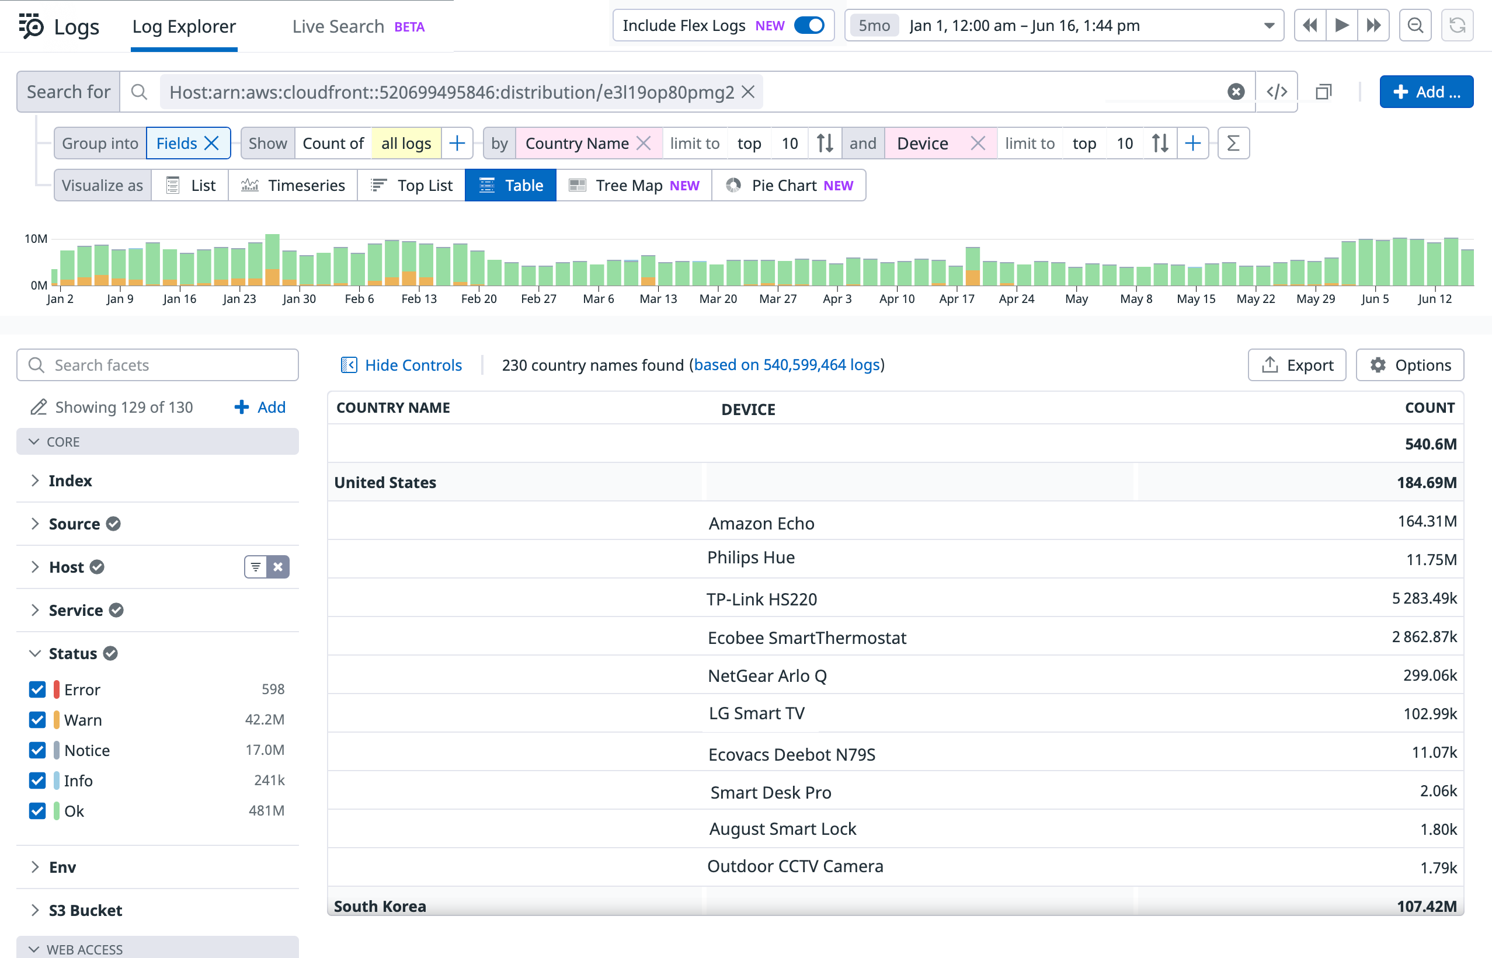The image size is (1492, 958).
Task: Uncheck the Ok status checkbox
Action: pos(37,810)
